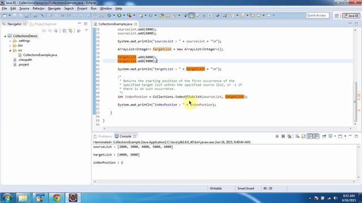Open dropdown arrow next to green Run button

tap(124, 15)
